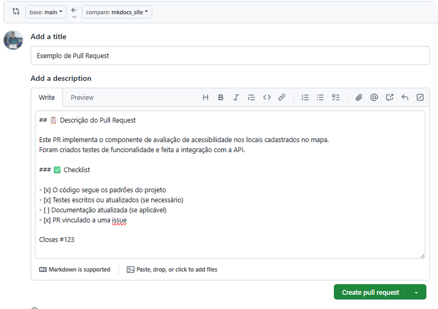Screen dimensions: 438x309
Task: Insert a quote block
Action: point(251,98)
